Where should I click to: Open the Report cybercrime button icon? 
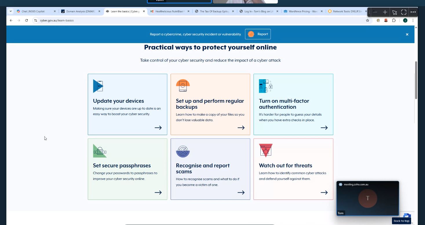coord(250,34)
